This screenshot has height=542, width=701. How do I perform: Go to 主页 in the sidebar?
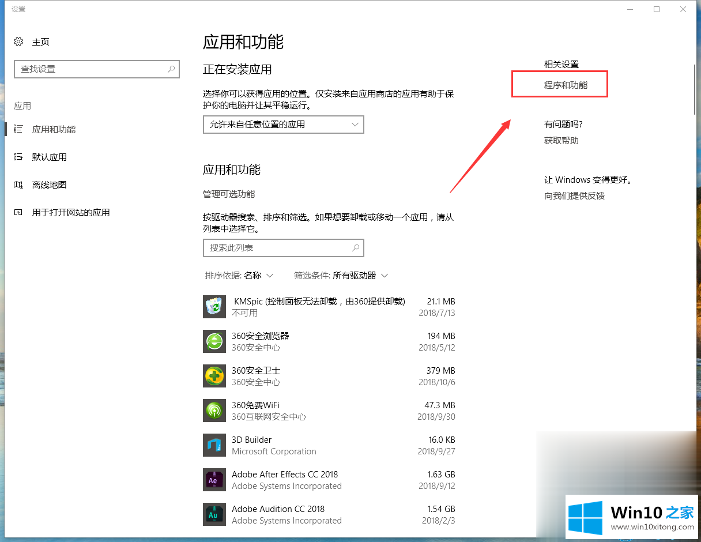pos(41,42)
